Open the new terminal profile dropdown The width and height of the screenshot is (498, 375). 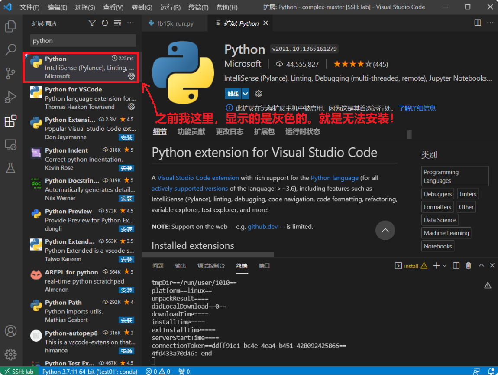(x=445, y=266)
